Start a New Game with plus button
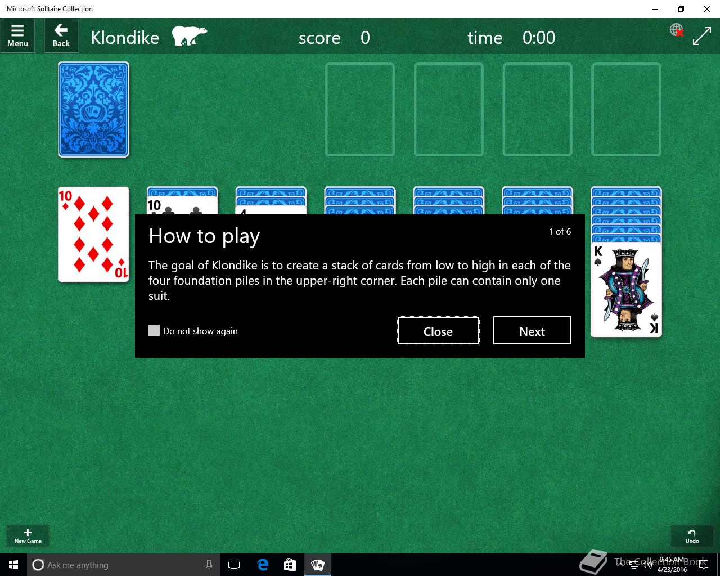 28,535
